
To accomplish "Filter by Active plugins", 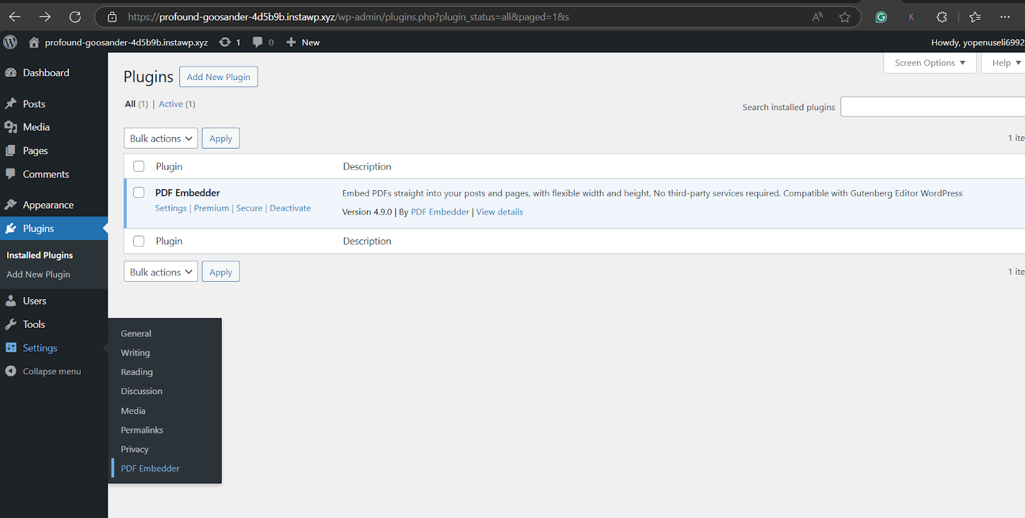I will [171, 104].
